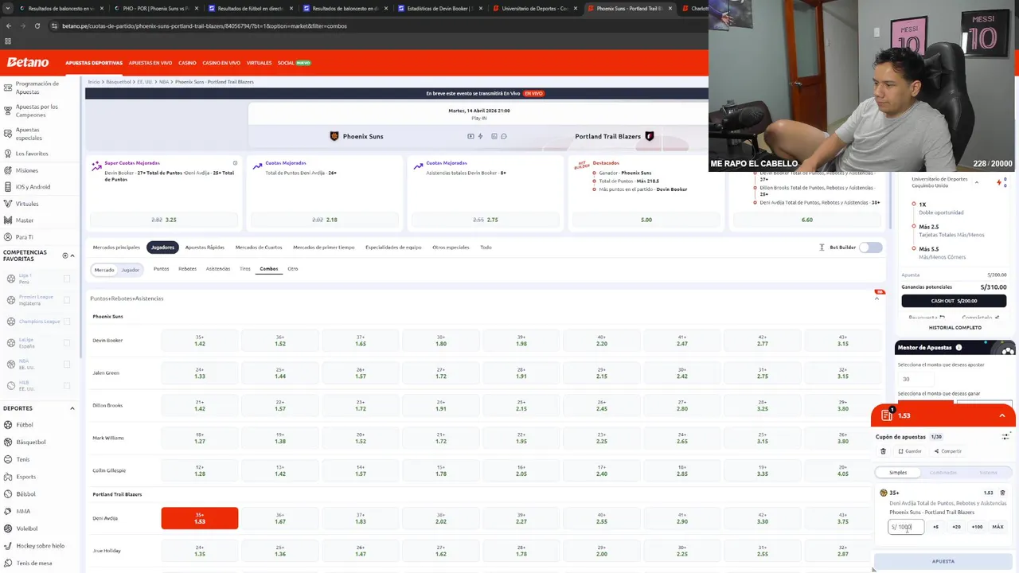
Task: Click the Betano logo
Action: [x=28, y=62]
